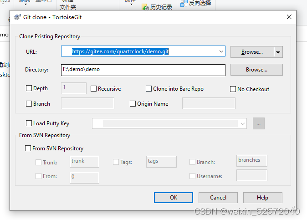The image size is (307, 220).
Task: Click the Origin Name input field
Action: point(209,103)
